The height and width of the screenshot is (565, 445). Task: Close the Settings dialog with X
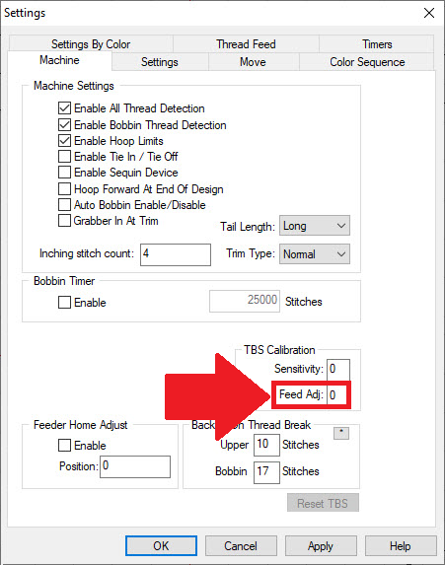[429, 13]
